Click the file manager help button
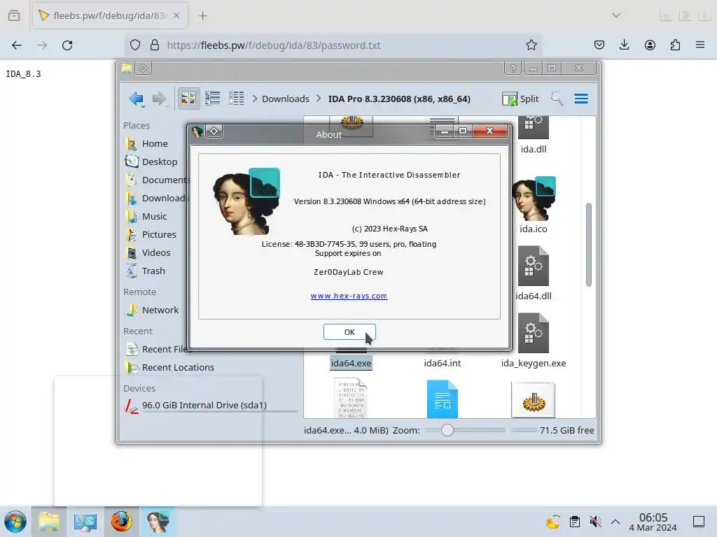Image resolution: width=717 pixels, height=537 pixels. (x=513, y=69)
